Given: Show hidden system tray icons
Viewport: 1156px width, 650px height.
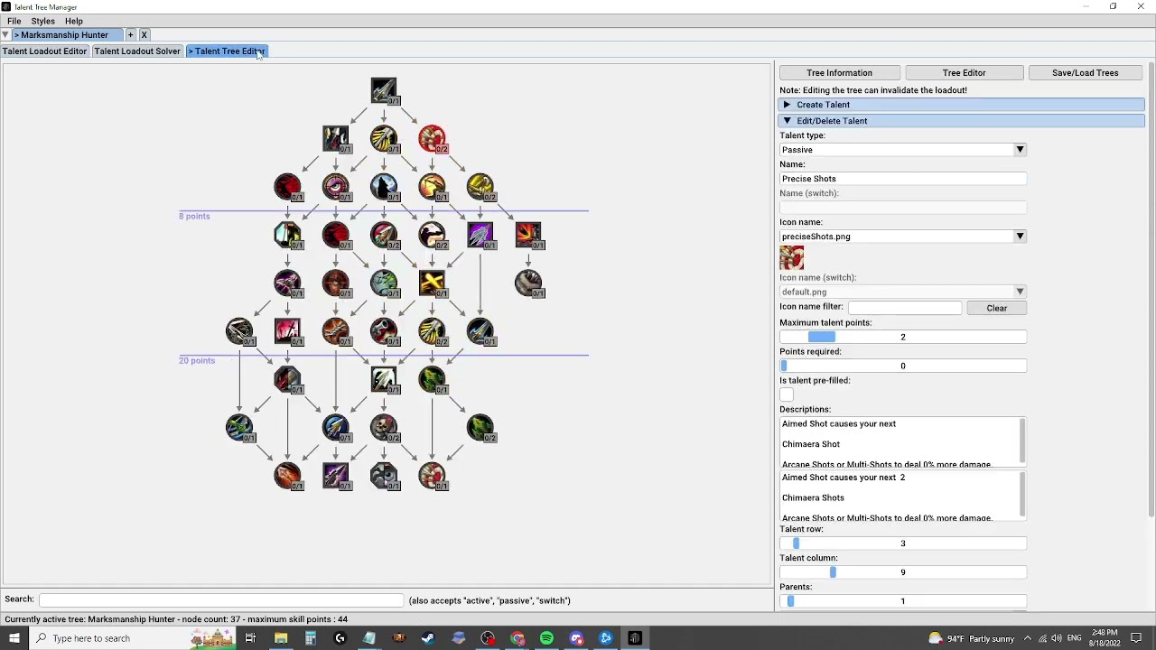Looking at the screenshot, I should click(x=1028, y=638).
